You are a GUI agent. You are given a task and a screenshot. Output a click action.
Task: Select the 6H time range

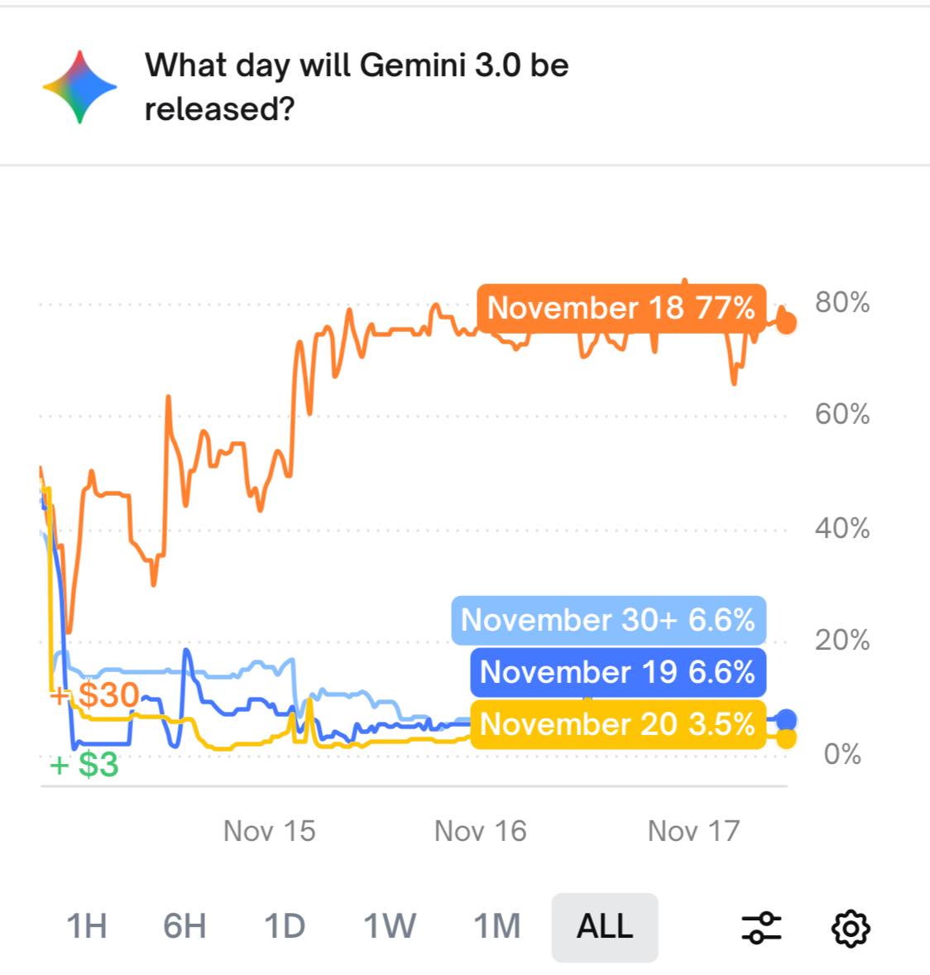[x=185, y=927]
